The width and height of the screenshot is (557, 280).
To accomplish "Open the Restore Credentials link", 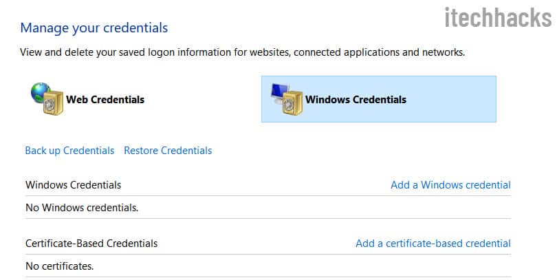I will click(168, 151).
